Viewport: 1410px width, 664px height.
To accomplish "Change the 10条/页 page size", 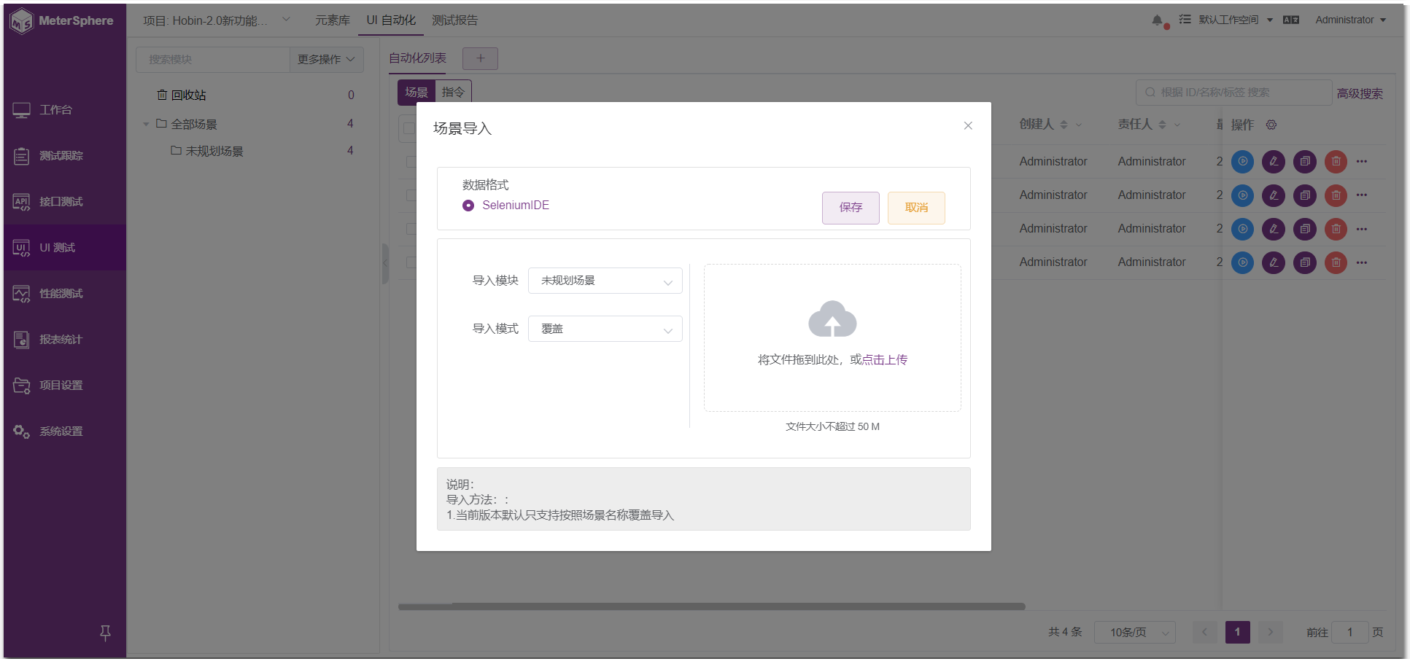I will 1134,633.
